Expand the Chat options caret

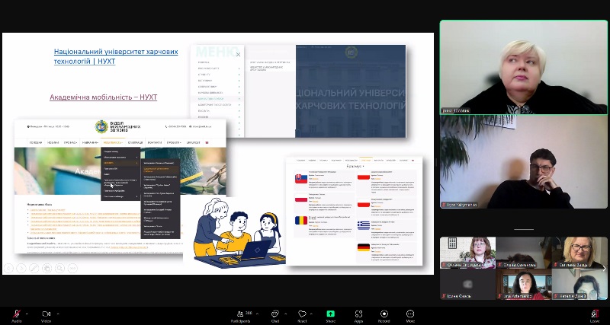click(285, 313)
